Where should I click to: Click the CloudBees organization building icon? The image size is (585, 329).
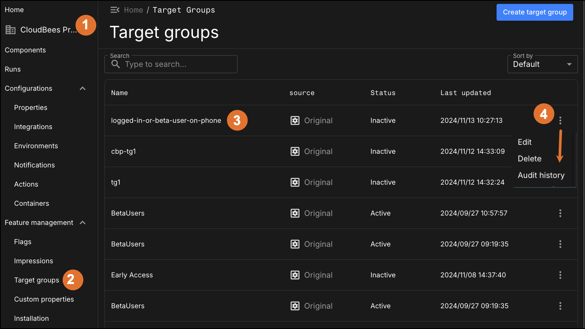(11, 30)
